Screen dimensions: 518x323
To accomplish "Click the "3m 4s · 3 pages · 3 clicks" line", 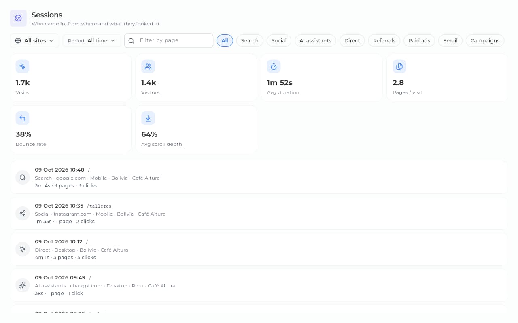I will click(66, 186).
